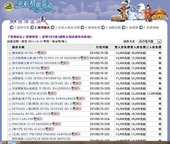Open the 豐田飯店 HOTEL PJ link
This screenshot has width=170, height=144.
pyautogui.click(x=25, y=53)
